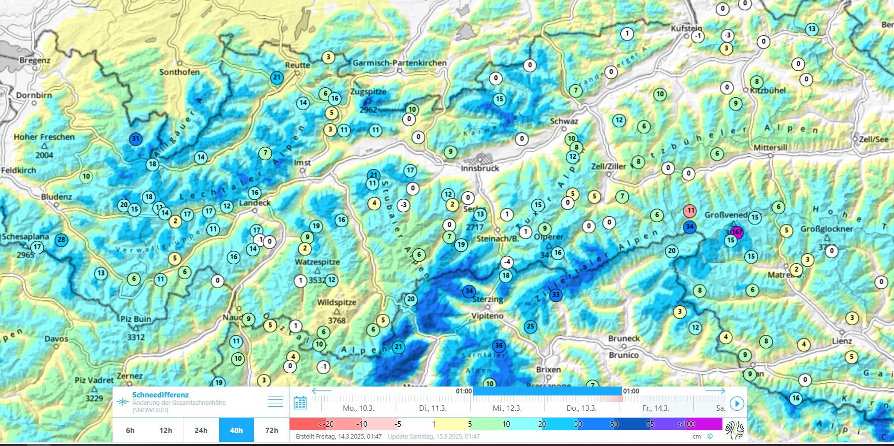
Task: Open the calendar date picker
Action: tap(300, 403)
